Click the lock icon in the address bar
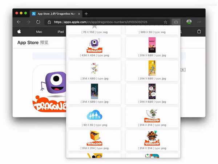218x164 pixels. [49, 22]
